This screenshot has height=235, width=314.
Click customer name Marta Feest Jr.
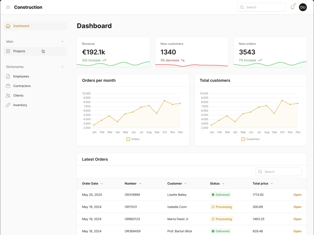[x=178, y=219]
